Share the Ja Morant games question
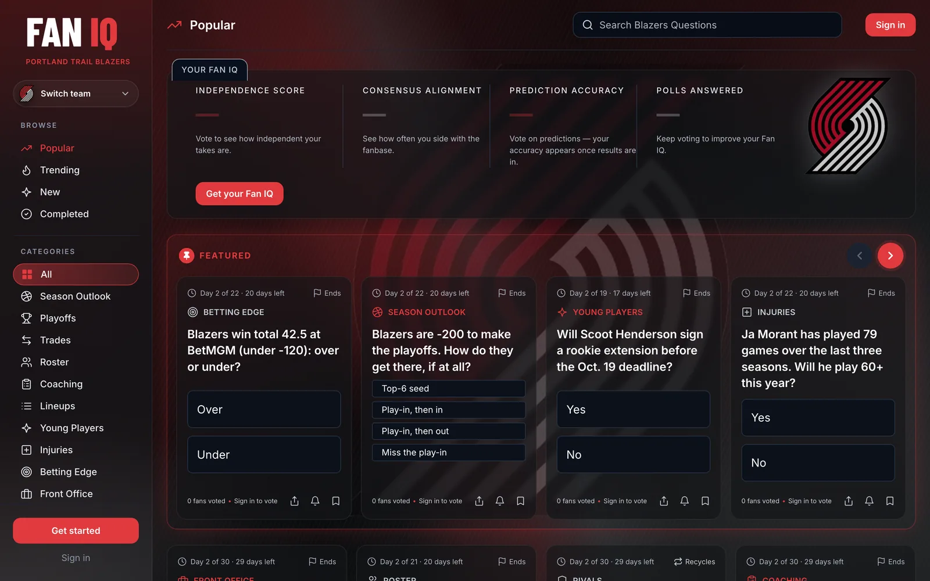The height and width of the screenshot is (581, 930). tap(849, 501)
